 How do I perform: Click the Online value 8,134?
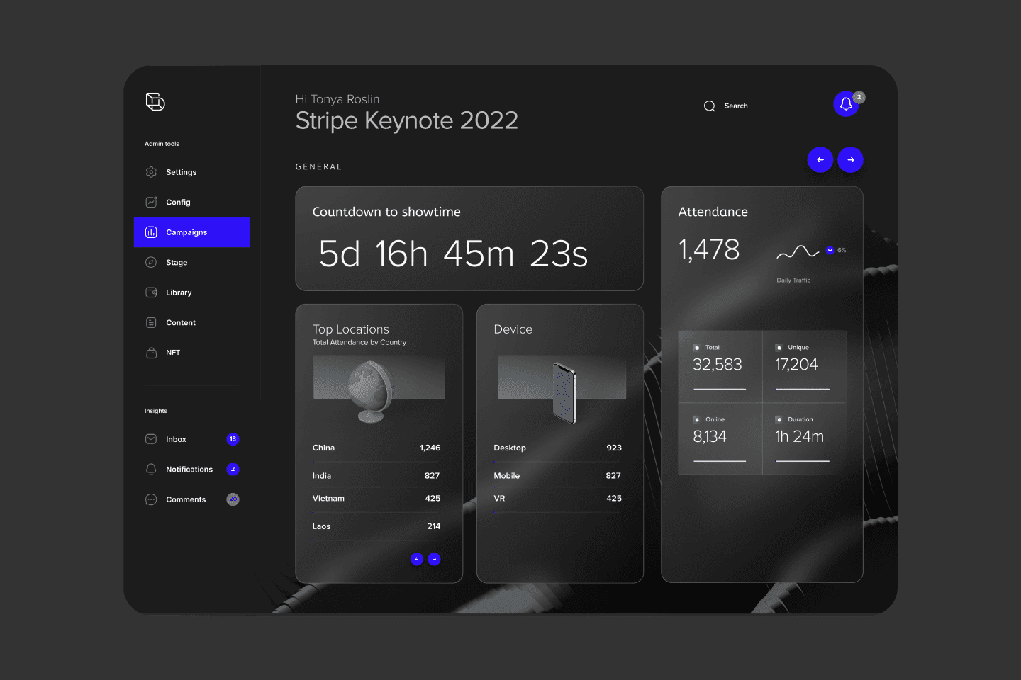710,437
